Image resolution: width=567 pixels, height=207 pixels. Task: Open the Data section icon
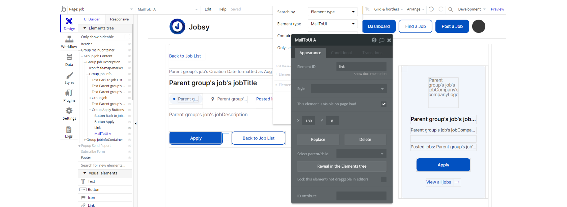point(69,57)
